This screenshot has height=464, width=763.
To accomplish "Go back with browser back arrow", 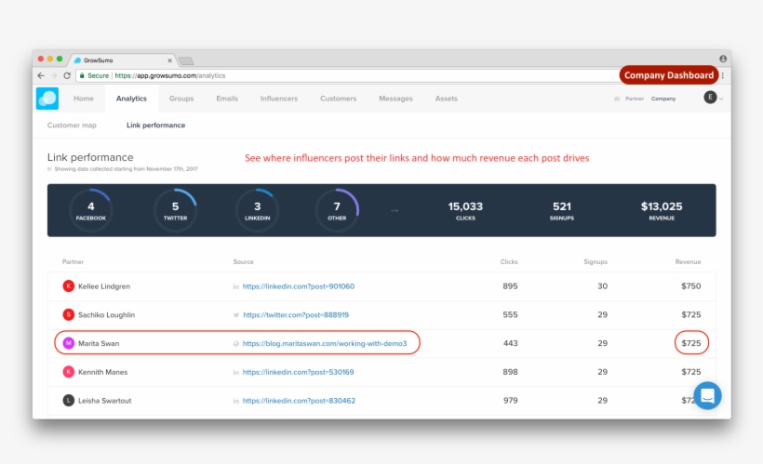I will (x=41, y=75).
